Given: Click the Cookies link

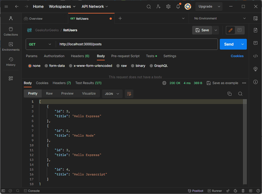Looking at the screenshot, I should tap(237, 56).
